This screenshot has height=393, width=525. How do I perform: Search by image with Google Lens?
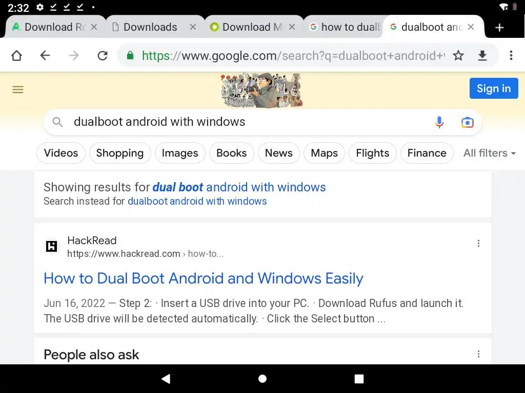point(468,122)
